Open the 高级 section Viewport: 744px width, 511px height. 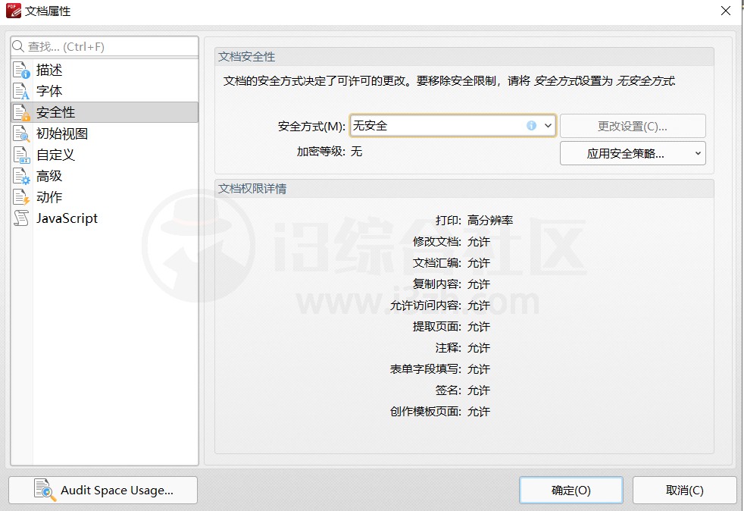coord(105,176)
